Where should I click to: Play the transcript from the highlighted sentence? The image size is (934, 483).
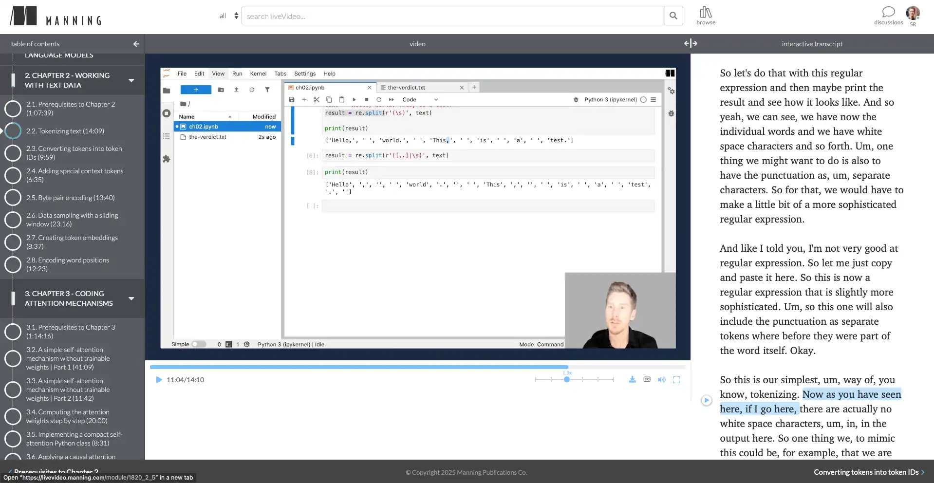707,400
